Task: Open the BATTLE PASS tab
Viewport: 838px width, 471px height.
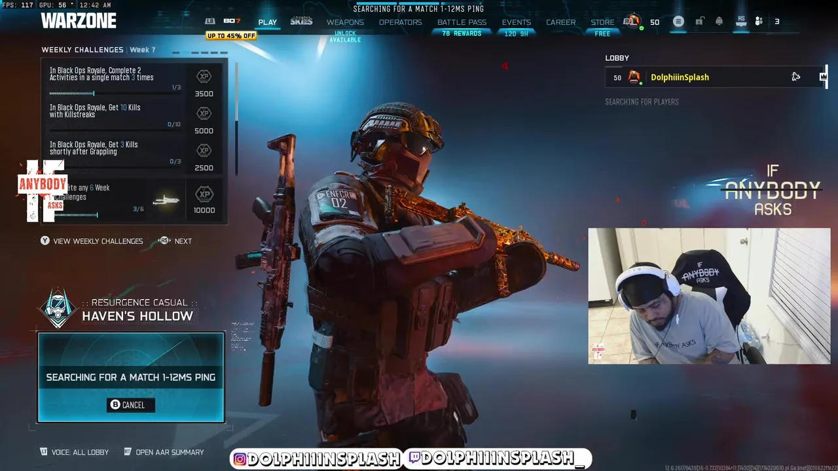Action: pos(462,22)
